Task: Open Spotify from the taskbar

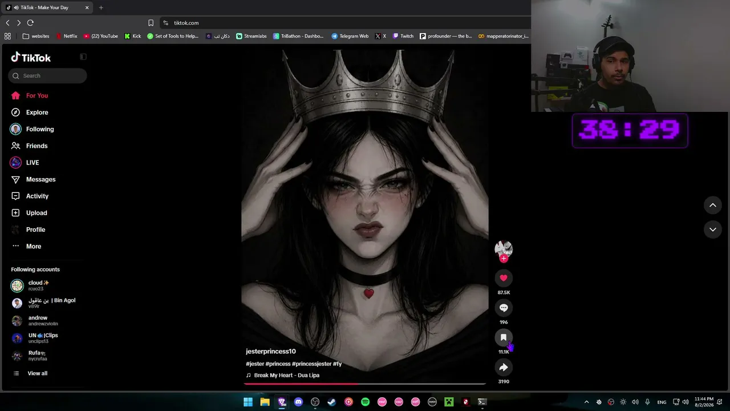Action: [365, 402]
